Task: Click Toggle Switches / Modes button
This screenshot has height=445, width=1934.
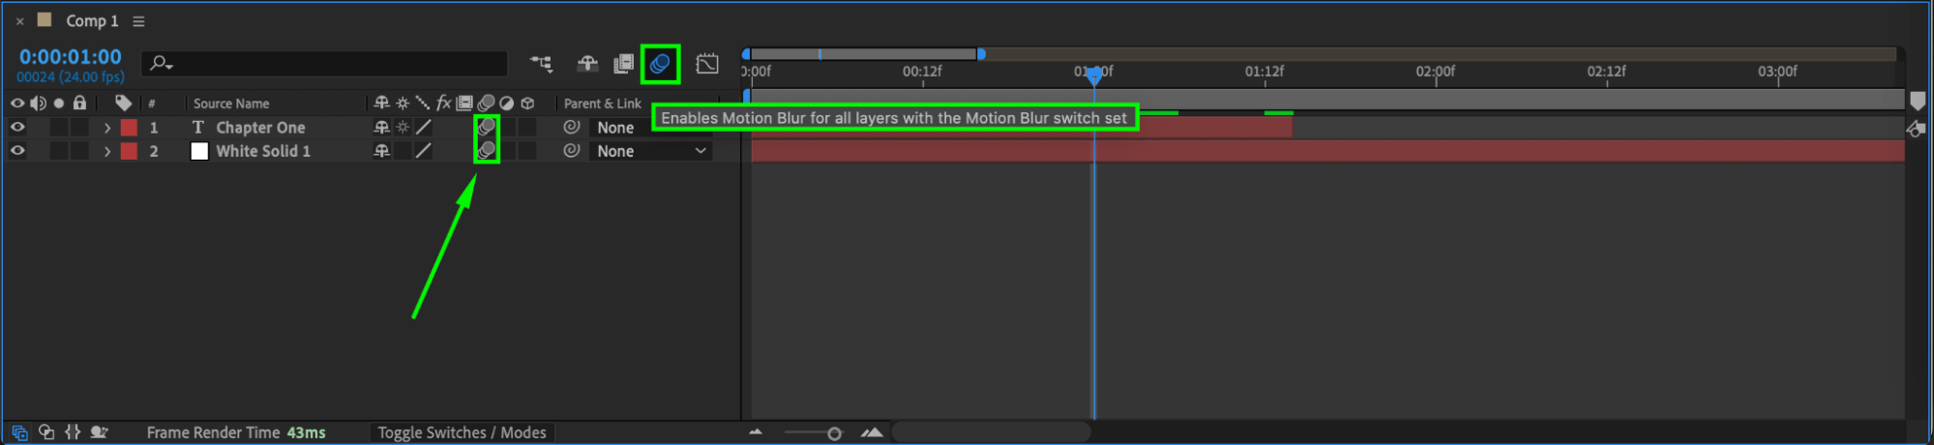Action: pos(461,432)
